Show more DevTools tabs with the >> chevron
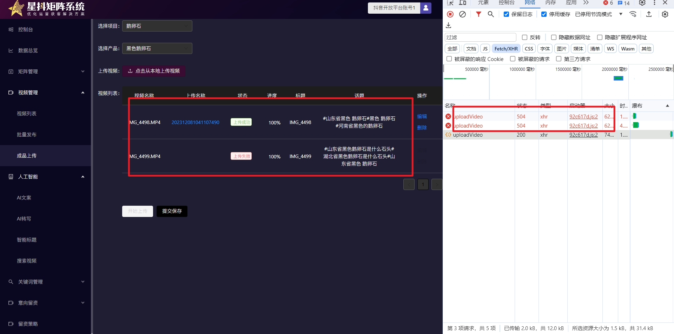Viewport: 674px width, 334px height. pos(586,2)
